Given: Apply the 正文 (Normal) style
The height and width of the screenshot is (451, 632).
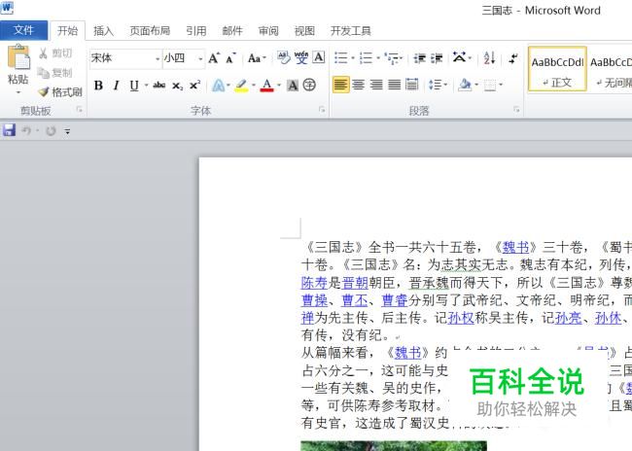Looking at the screenshot, I should (557, 69).
